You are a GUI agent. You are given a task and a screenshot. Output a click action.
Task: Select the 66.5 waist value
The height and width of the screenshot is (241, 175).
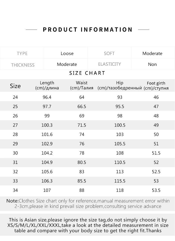[82, 106]
